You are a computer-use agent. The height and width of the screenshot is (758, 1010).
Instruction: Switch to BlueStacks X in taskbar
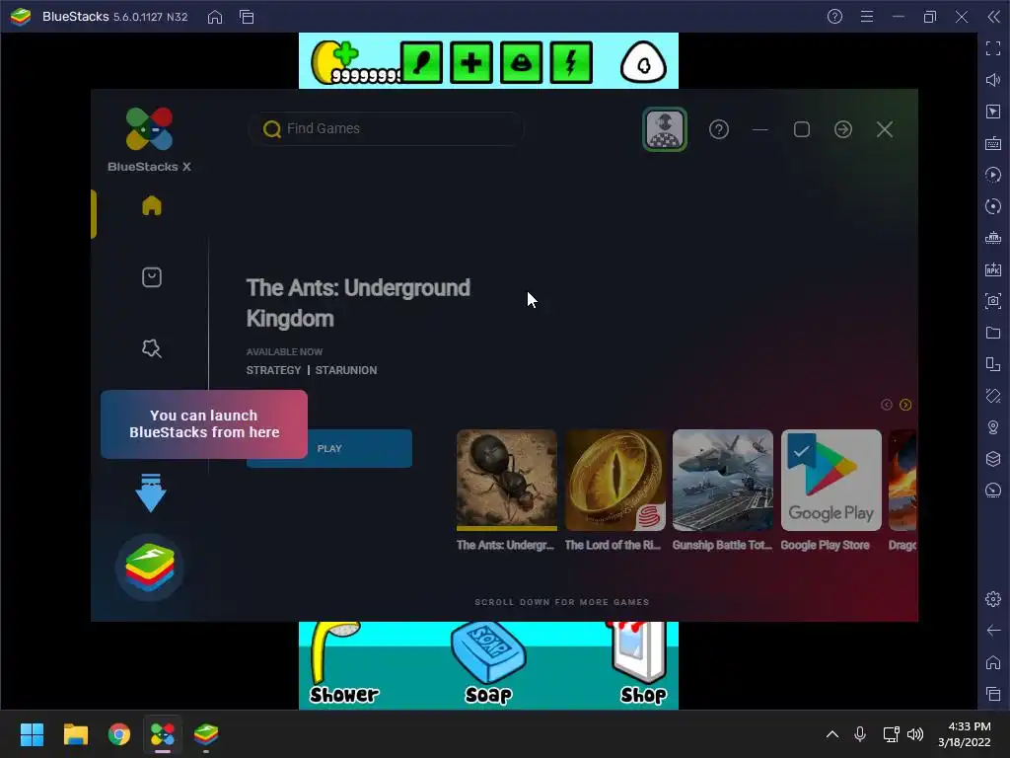pos(163,734)
